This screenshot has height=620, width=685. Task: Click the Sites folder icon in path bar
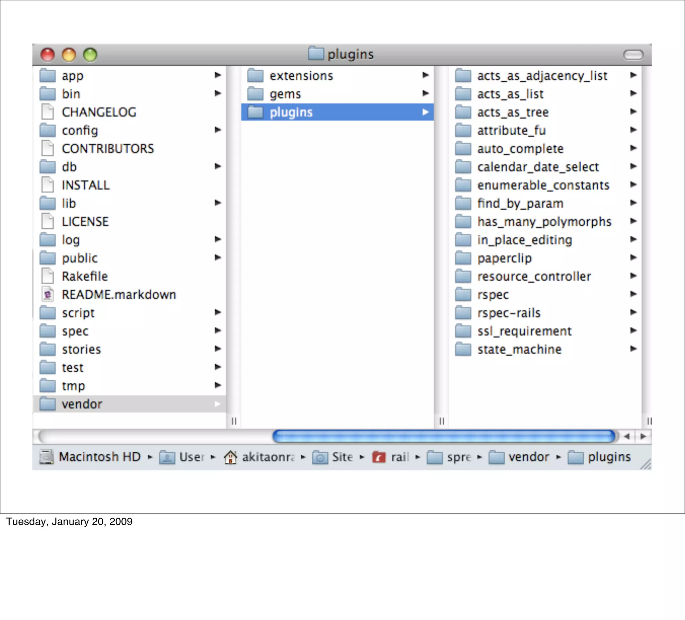pos(320,457)
